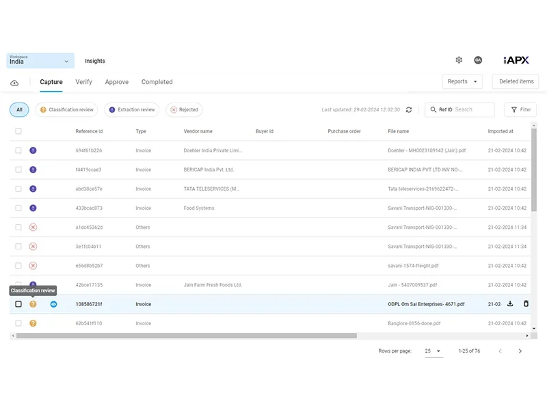Click the iAPX logo
The image size is (547, 410).
pos(516,60)
